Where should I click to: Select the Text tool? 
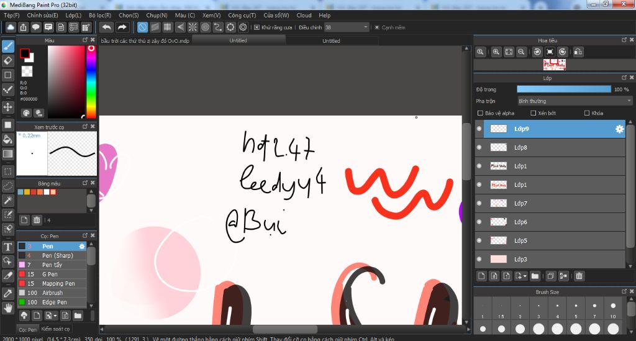point(7,247)
